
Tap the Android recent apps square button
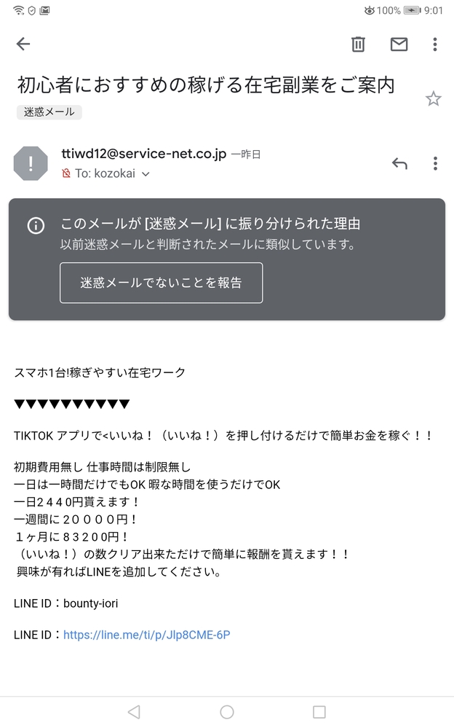(319, 712)
